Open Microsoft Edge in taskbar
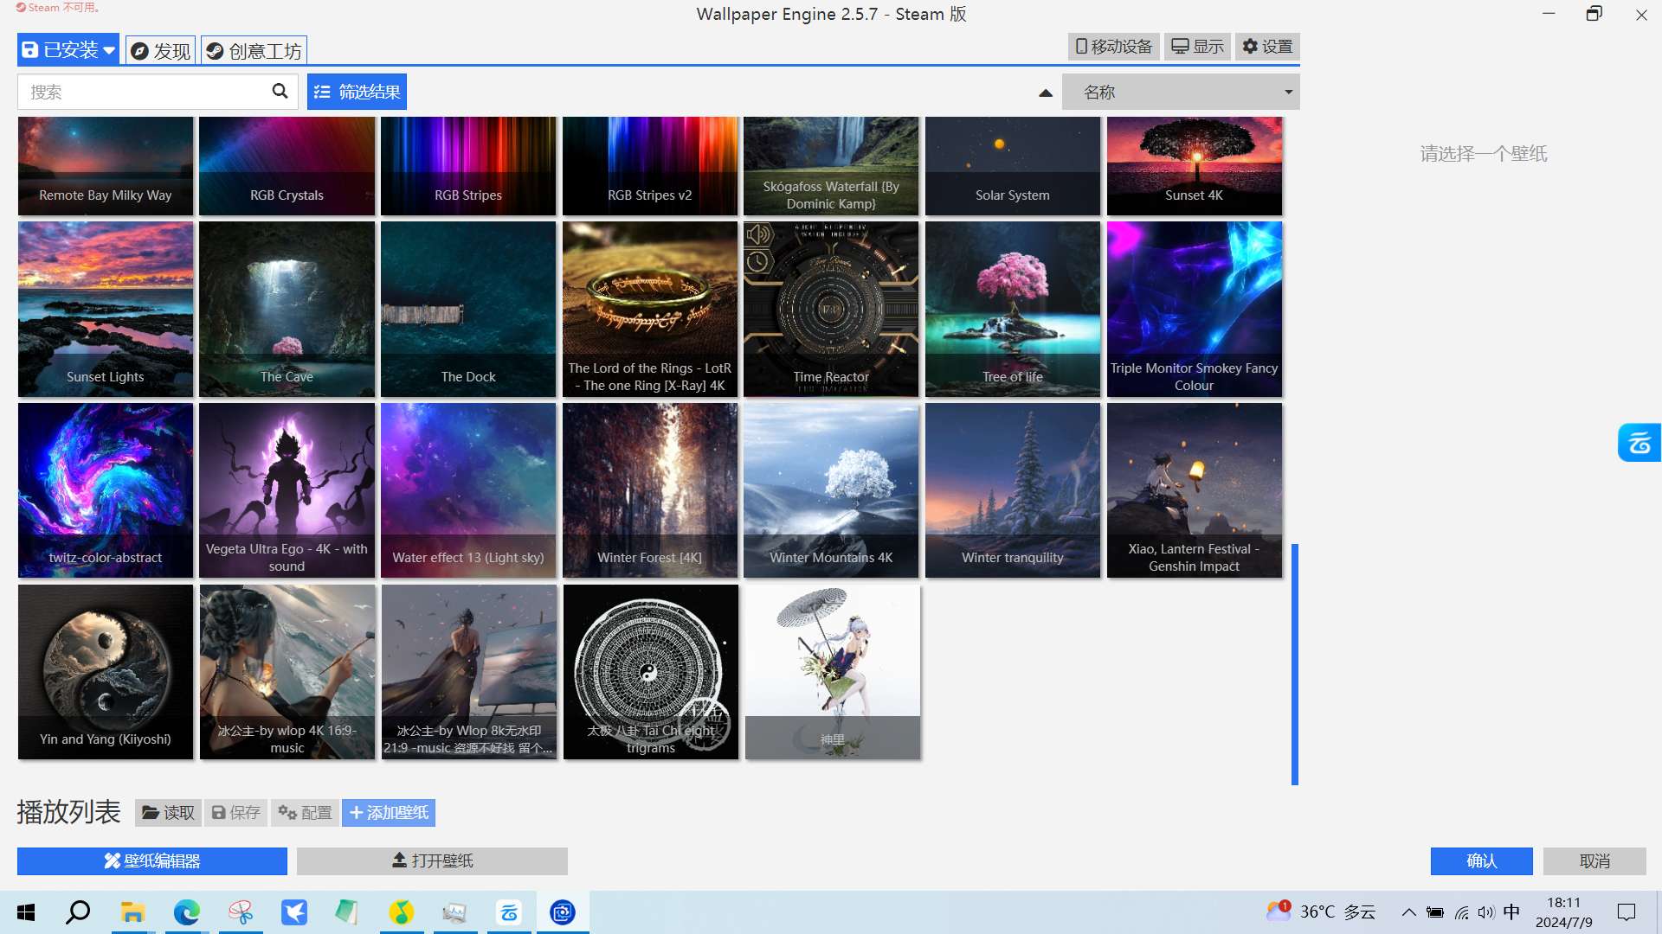The image size is (1662, 934). (x=186, y=912)
